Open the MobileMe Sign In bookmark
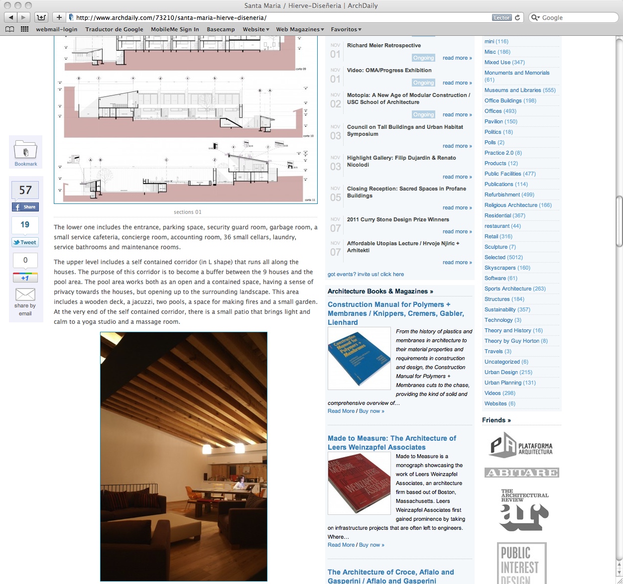Image resolution: width=623 pixels, height=584 pixels. tap(175, 29)
